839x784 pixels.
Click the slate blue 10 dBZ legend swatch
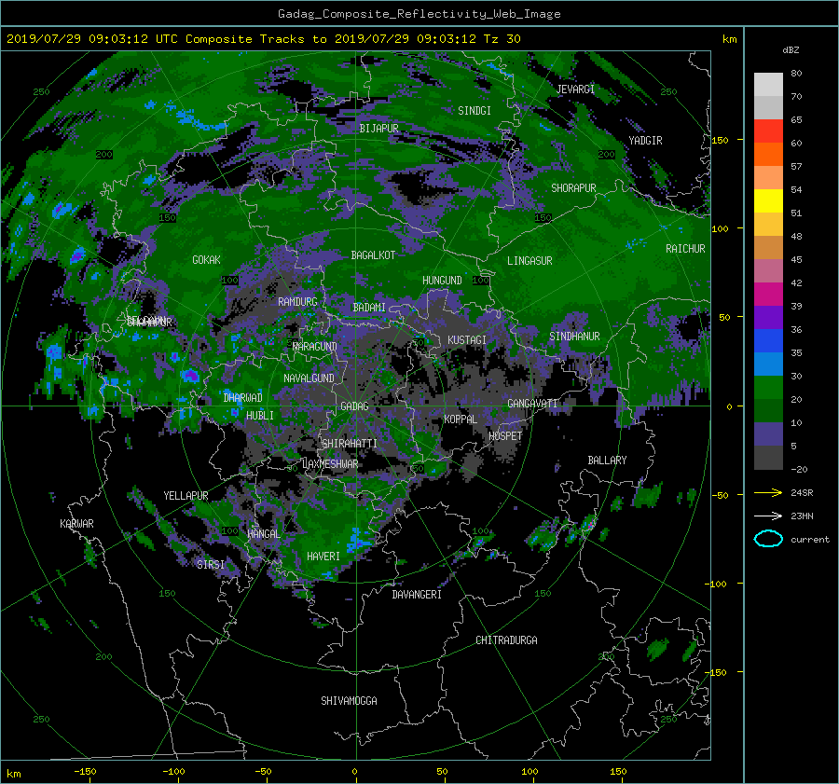click(x=768, y=434)
